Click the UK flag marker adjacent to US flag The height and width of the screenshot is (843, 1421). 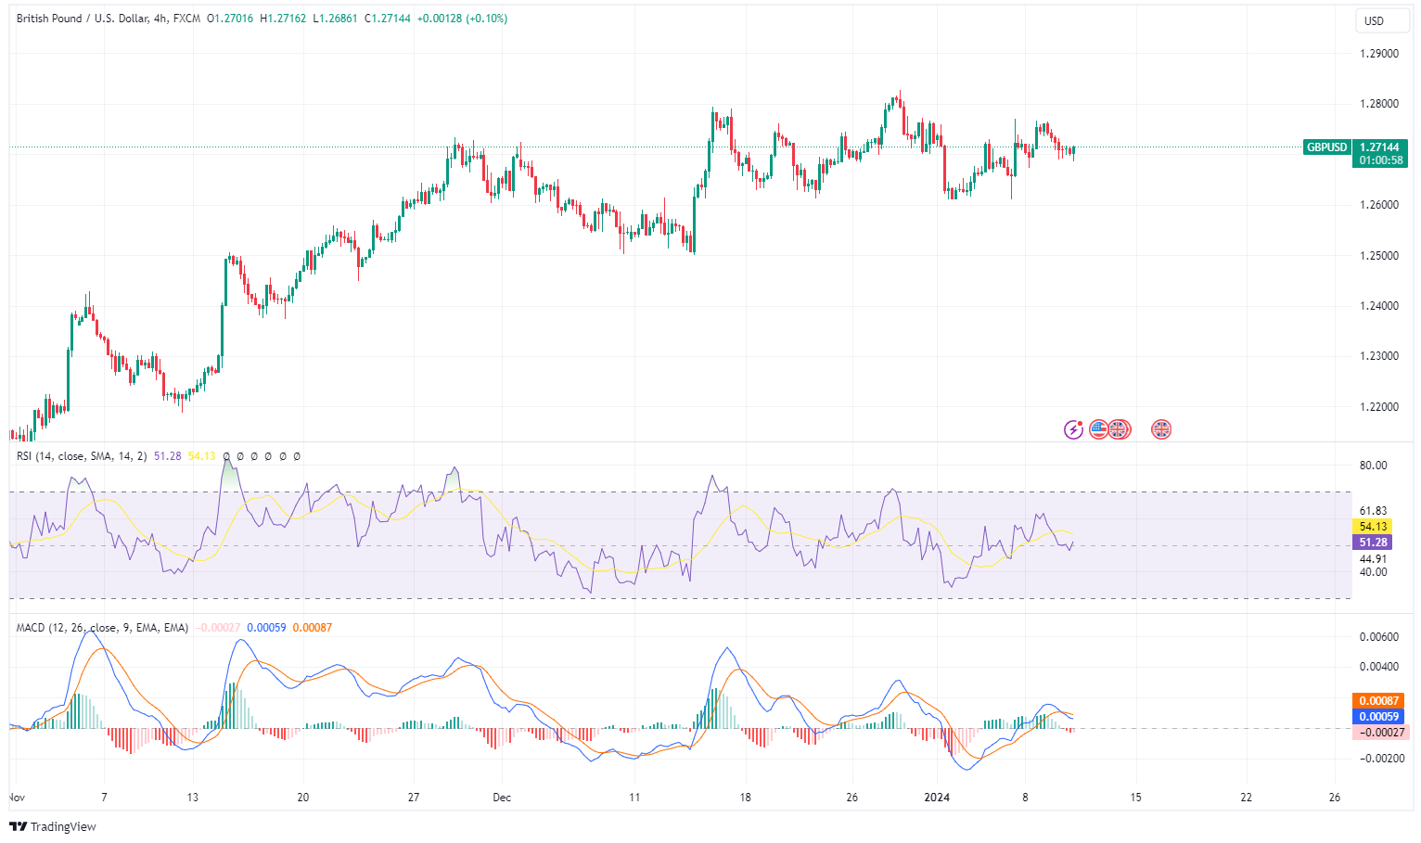pyautogui.click(x=1120, y=429)
